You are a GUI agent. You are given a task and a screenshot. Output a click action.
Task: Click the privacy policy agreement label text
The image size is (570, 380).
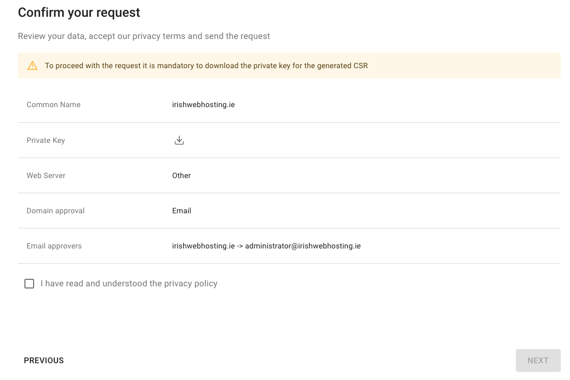pos(129,284)
